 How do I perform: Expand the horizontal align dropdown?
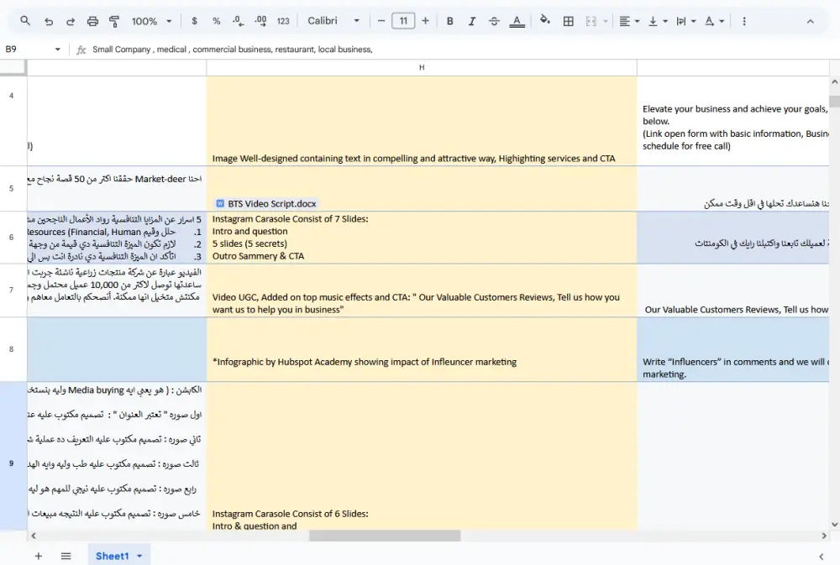(x=629, y=21)
